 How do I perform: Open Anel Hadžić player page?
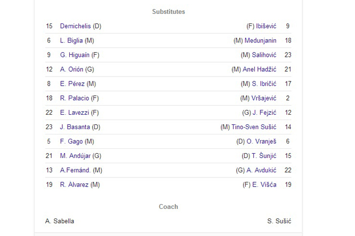tap(260, 70)
